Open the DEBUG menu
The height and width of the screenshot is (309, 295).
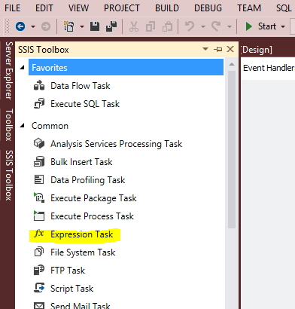pos(208,8)
